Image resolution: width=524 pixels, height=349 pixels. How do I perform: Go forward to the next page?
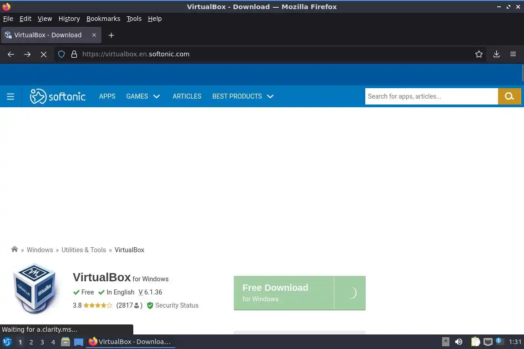click(x=27, y=54)
